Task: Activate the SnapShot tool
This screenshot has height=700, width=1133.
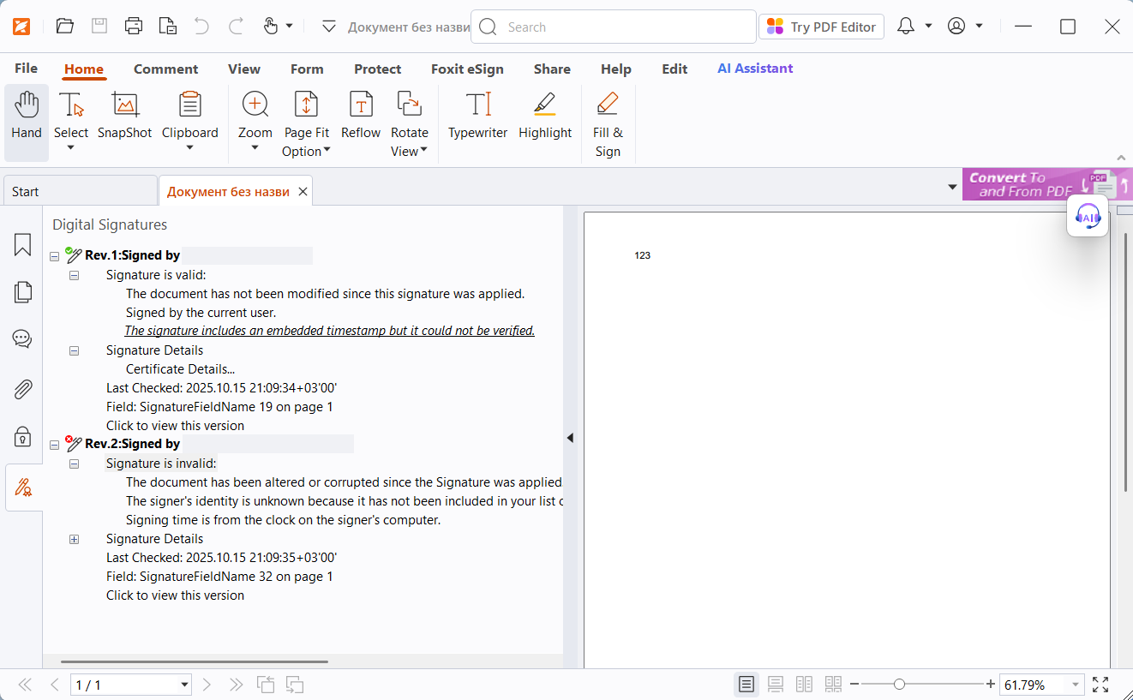Action: (x=124, y=116)
